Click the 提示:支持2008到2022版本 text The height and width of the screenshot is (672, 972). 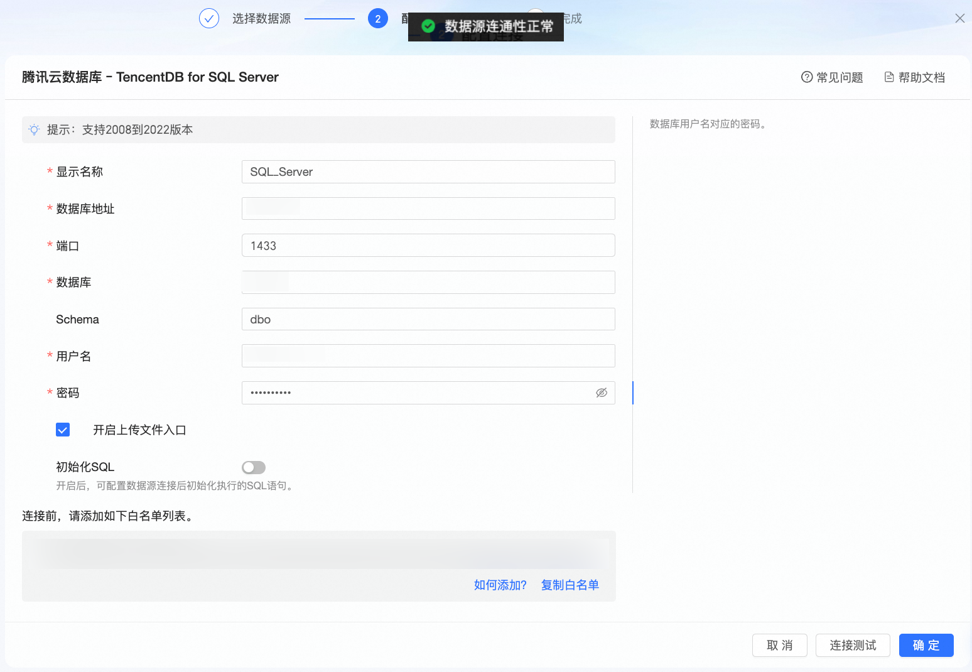(x=120, y=129)
